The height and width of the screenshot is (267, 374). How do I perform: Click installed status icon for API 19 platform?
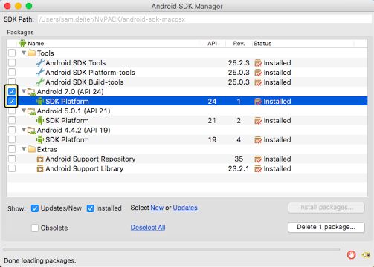(x=258, y=140)
